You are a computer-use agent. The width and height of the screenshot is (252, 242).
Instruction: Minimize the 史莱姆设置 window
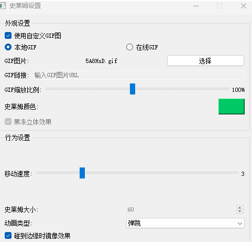(x=196, y=6)
